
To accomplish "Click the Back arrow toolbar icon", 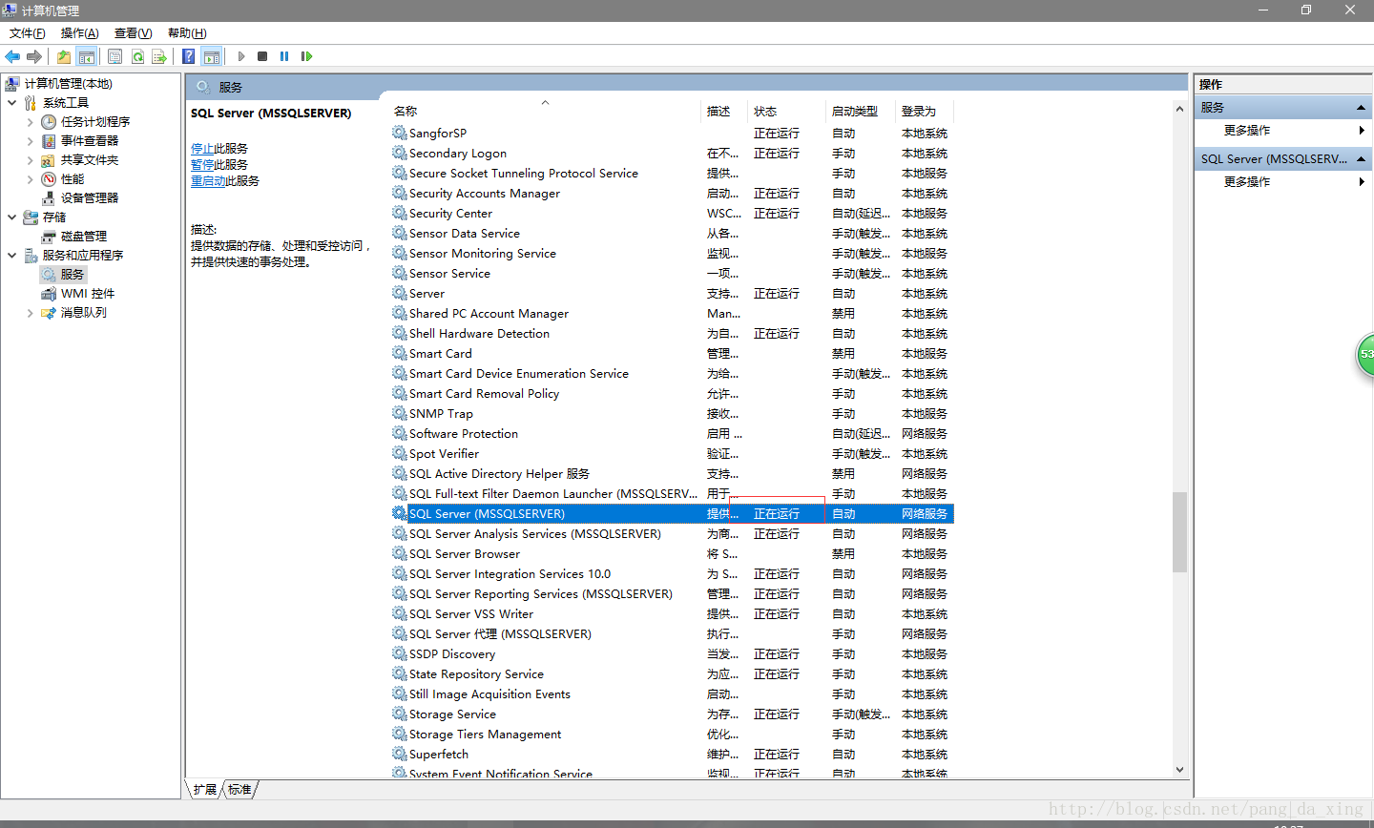I will pyautogui.click(x=12, y=56).
